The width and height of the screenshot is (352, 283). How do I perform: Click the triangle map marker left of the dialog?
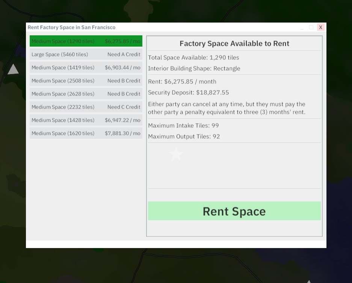[x=13, y=69]
